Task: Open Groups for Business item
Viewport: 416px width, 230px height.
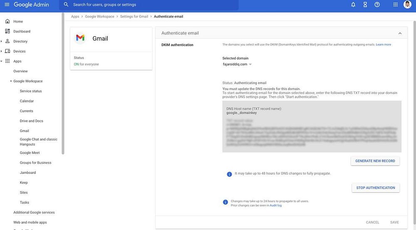Action: point(35,163)
